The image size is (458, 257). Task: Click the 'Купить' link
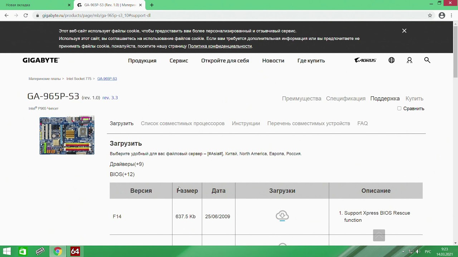coord(414,99)
